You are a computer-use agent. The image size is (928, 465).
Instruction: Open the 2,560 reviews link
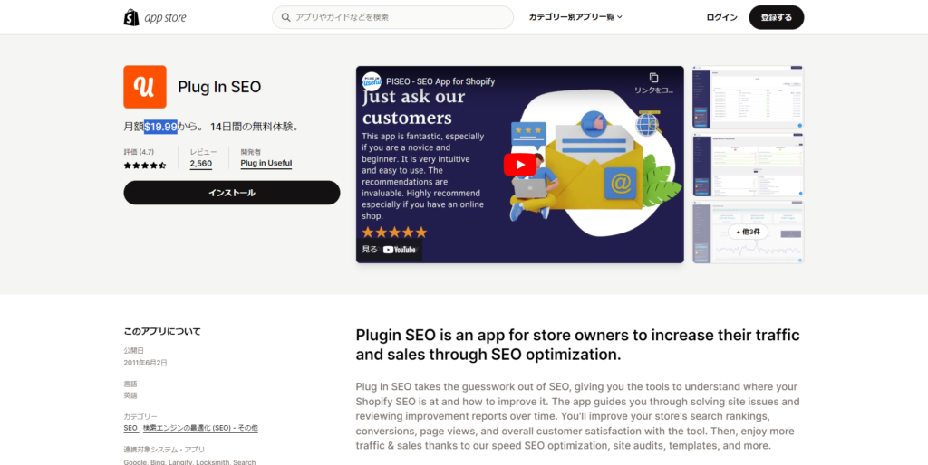pos(201,164)
